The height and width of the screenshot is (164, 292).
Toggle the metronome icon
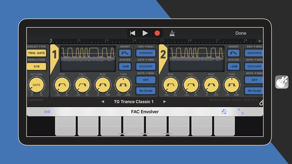pos(172,33)
